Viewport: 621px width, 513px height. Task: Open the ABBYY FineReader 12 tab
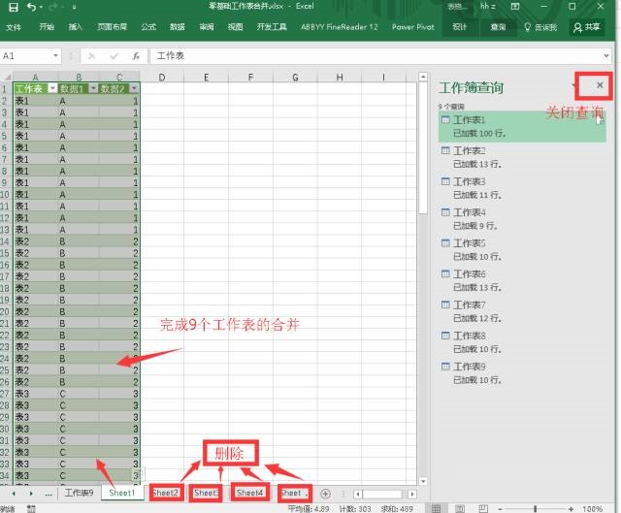coord(340,27)
